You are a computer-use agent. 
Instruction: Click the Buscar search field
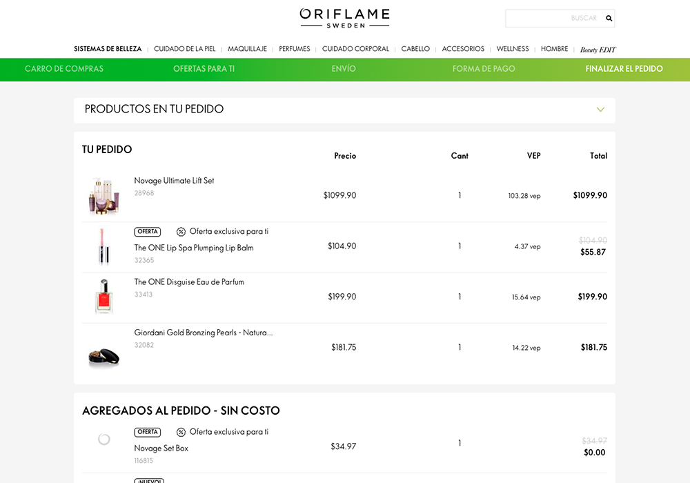[x=560, y=19]
